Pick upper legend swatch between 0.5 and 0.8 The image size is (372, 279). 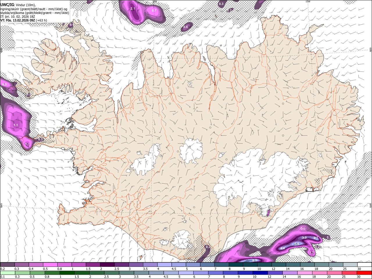tap(51, 264)
